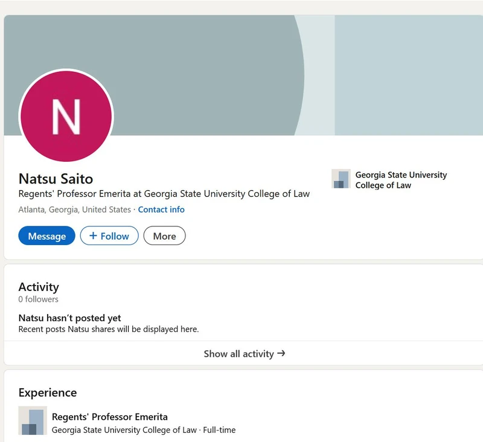Click Show all activity

click(245, 354)
